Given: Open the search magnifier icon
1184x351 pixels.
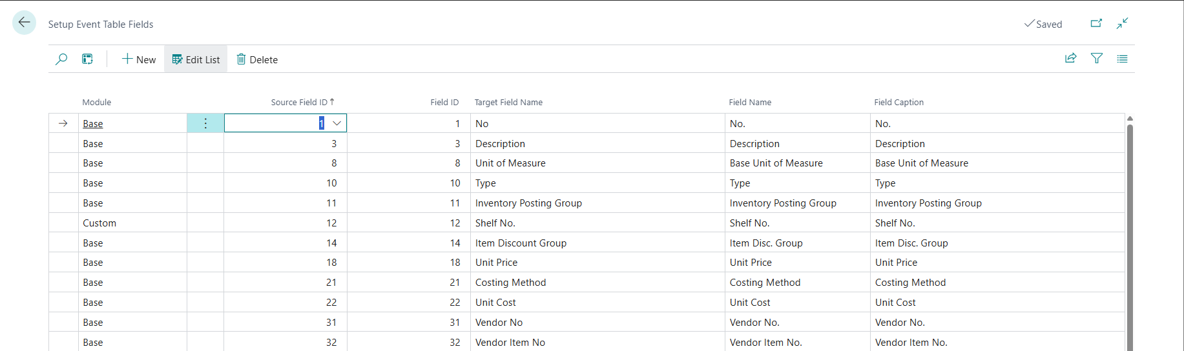Looking at the screenshot, I should coord(61,59).
